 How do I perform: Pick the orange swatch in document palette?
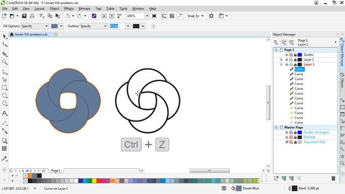coord(30,176)
